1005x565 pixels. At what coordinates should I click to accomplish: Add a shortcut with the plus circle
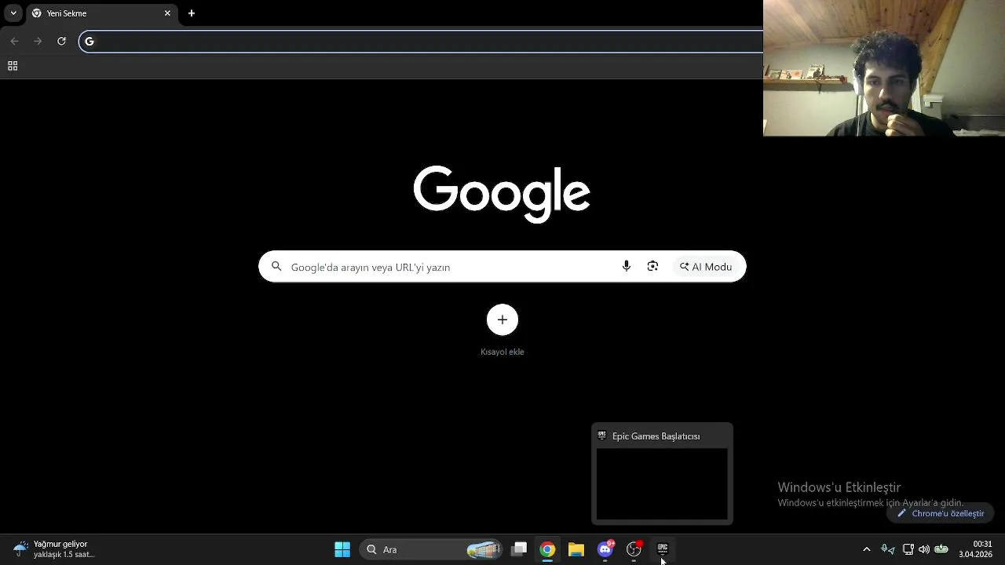tap(502, 319)
